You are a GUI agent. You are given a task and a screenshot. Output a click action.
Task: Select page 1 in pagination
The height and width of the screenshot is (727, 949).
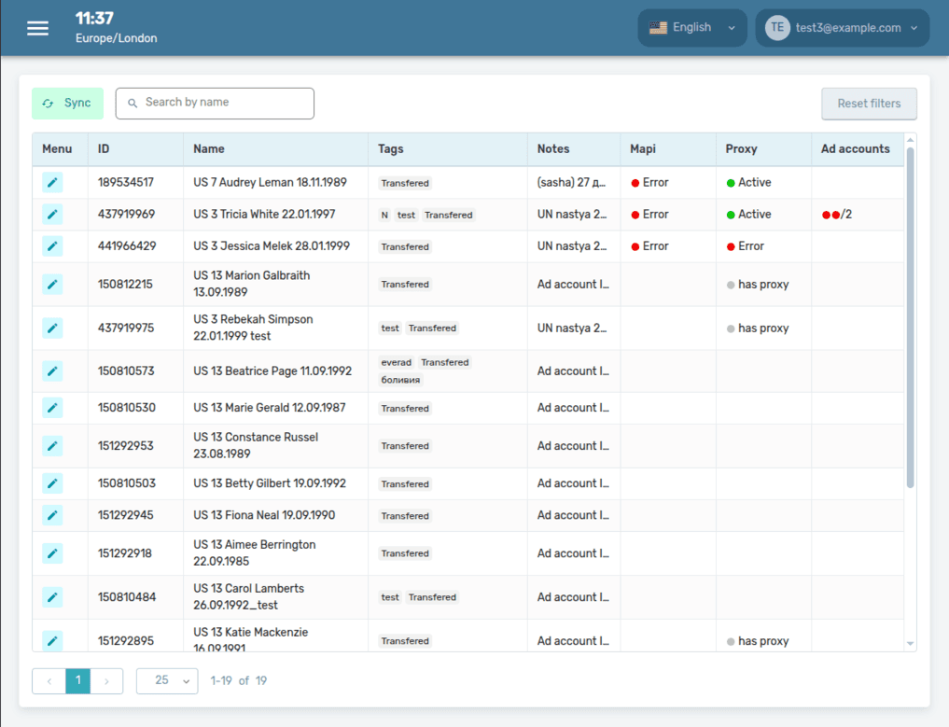pyautogui.click(x=77, y=681)
